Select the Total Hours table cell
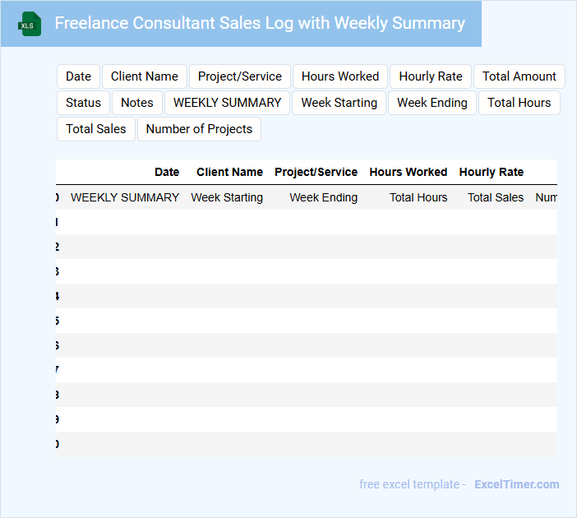The image size is (577, 518). click(418, 197)
